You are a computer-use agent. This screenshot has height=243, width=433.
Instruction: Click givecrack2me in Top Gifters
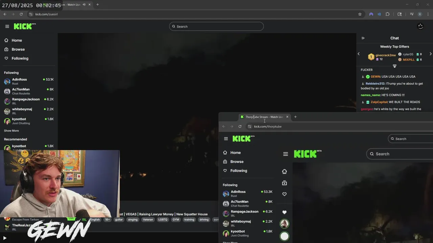coord(385,55)
